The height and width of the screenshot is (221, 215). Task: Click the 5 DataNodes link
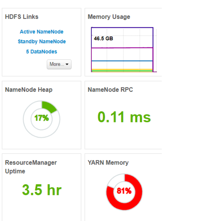tap(41, 51)
